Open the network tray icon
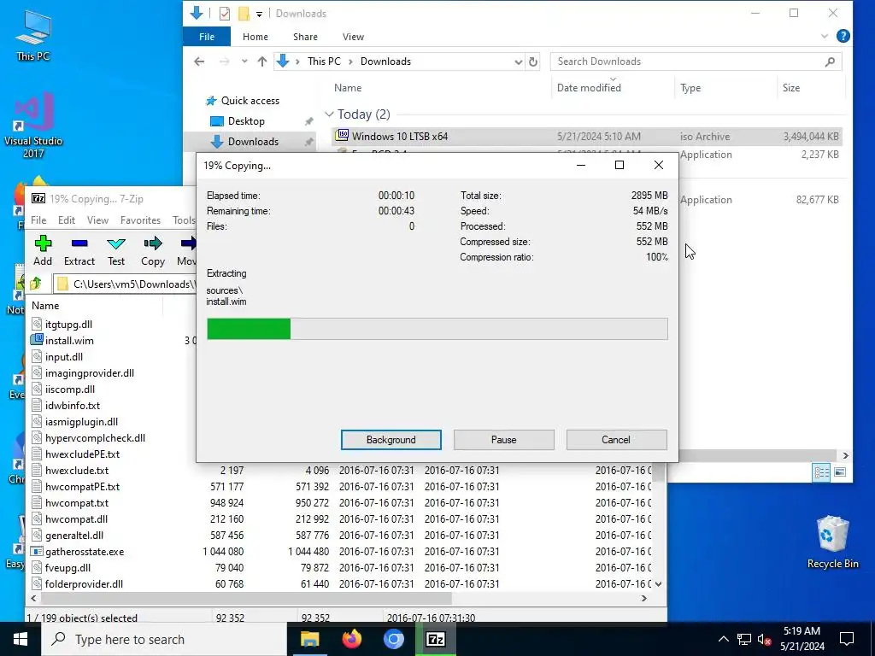This screenshot has height=656, width=875. (744, 639)
